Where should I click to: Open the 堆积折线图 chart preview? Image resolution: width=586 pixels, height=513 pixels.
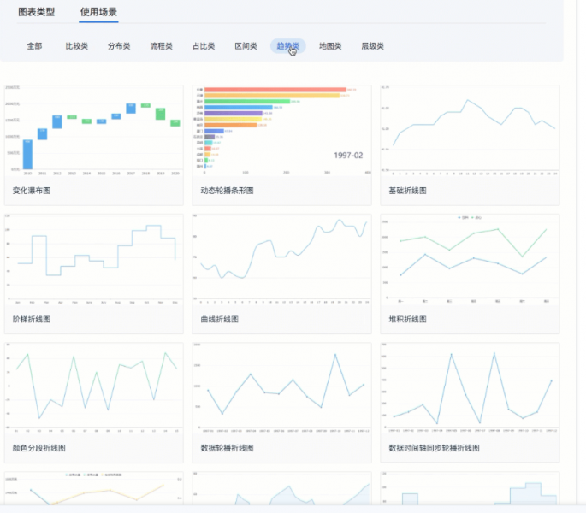point(470,259)
